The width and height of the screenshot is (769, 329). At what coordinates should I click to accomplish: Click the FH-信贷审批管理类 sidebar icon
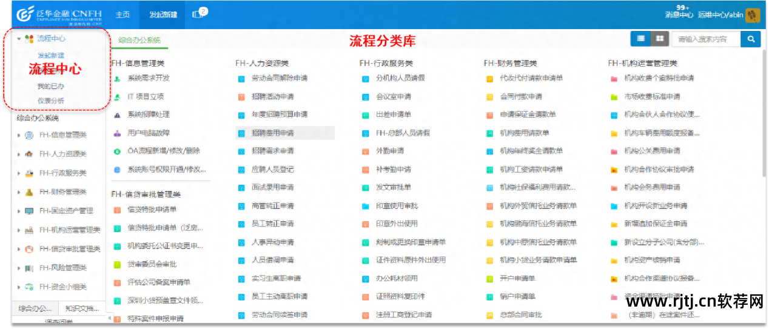[x=29, y=248]
